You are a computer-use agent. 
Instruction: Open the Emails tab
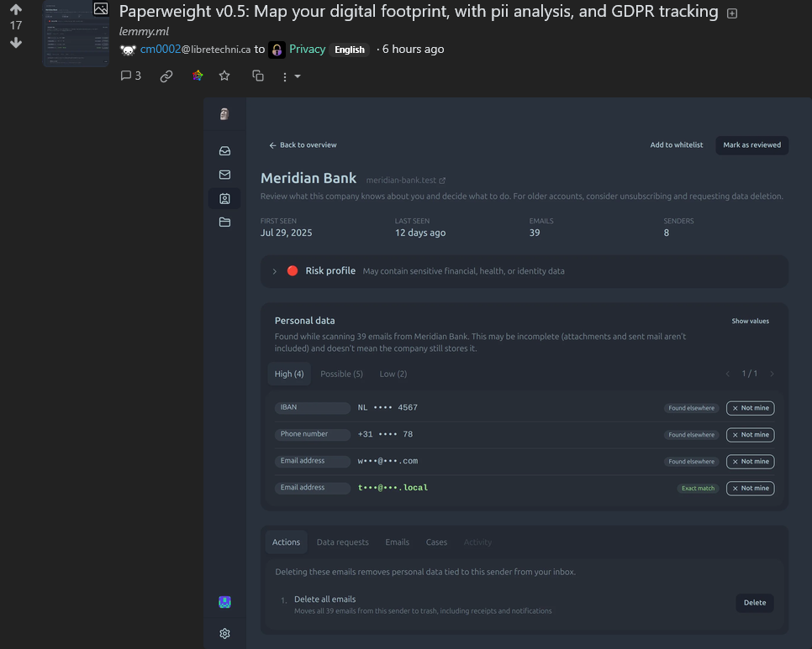398,542
